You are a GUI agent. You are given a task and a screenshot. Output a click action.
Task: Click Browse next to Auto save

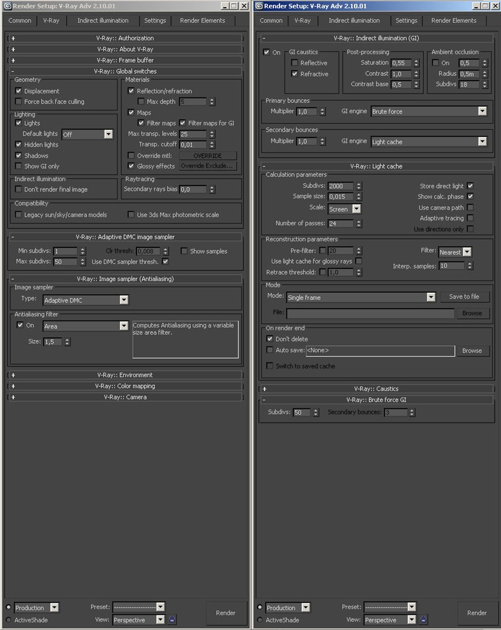pyautogui.click(x=472, y=351)
